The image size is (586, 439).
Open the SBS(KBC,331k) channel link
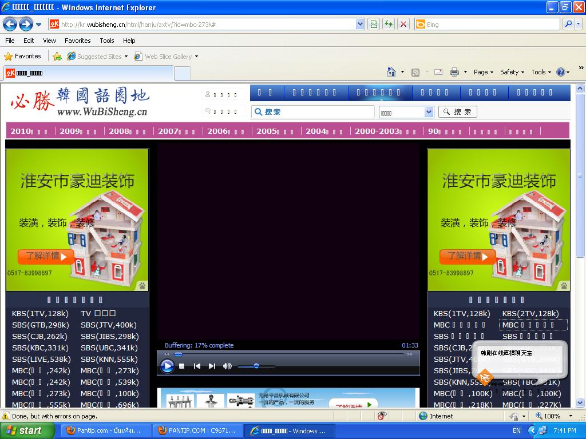40,348
